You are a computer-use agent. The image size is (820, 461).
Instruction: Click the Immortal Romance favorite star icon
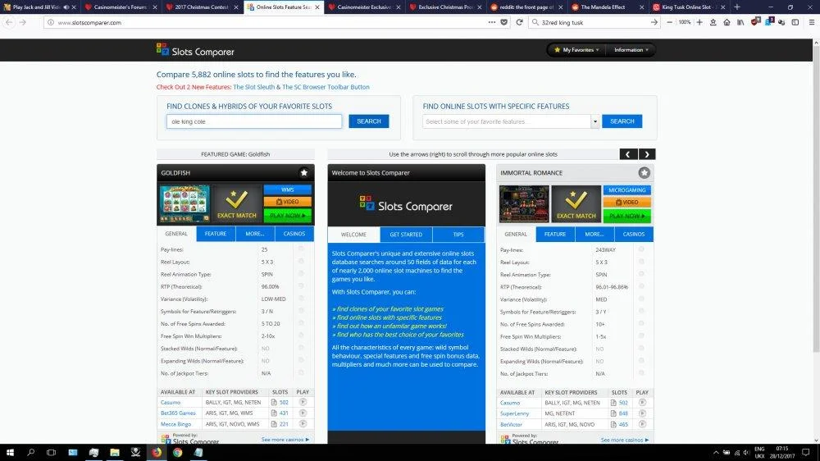click(x=644, y=173)
